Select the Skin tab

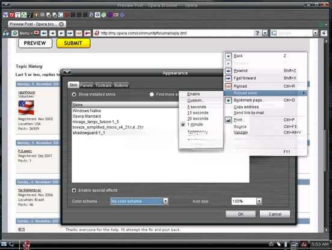(73, 85)
